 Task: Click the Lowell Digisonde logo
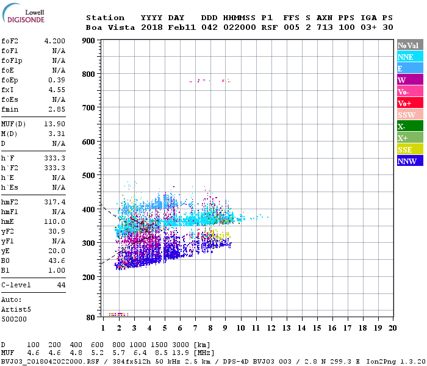23,13
